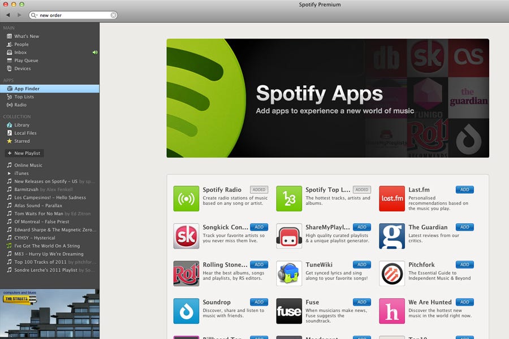Screen dimensions: 509x339
Task: Open Of Montreal - False Priest playlist
Action: 50,221
